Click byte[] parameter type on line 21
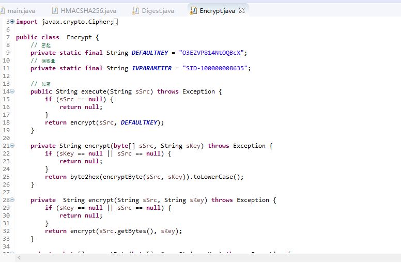This screenshot has width=401, height=263. point(125,146)
